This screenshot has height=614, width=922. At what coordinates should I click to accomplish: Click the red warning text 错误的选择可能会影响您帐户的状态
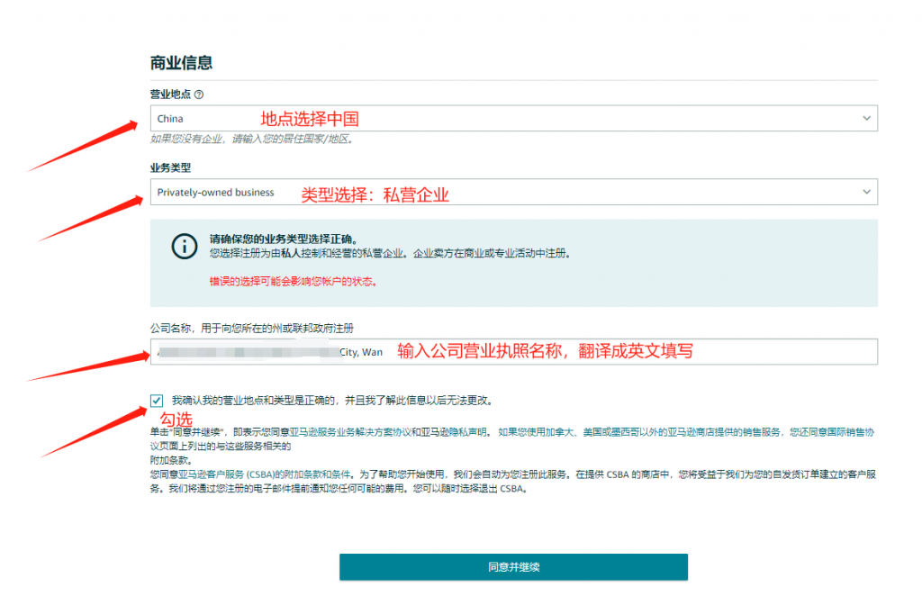pos(293,281)
